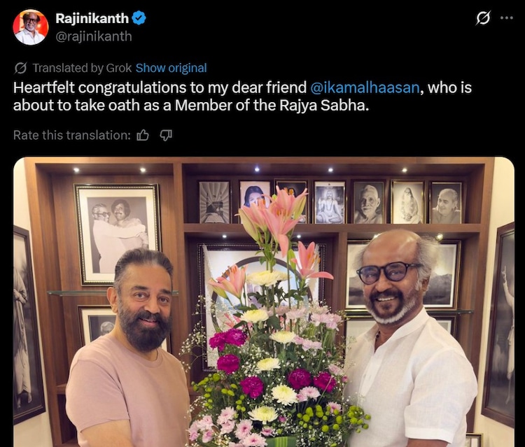The image size is (525, 447).
Task: Click the Grok logo beside "Translated by Grok"
Action: point(20,68)
